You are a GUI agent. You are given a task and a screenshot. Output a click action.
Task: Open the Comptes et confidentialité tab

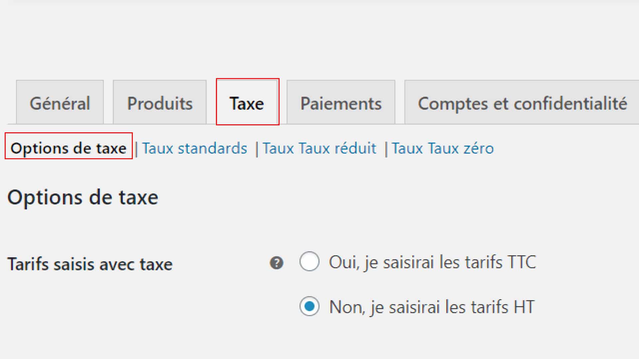click(x=522, y=102)
